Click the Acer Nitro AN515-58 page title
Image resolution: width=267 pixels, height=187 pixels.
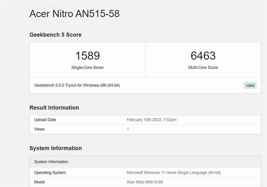tap(74, 14)
